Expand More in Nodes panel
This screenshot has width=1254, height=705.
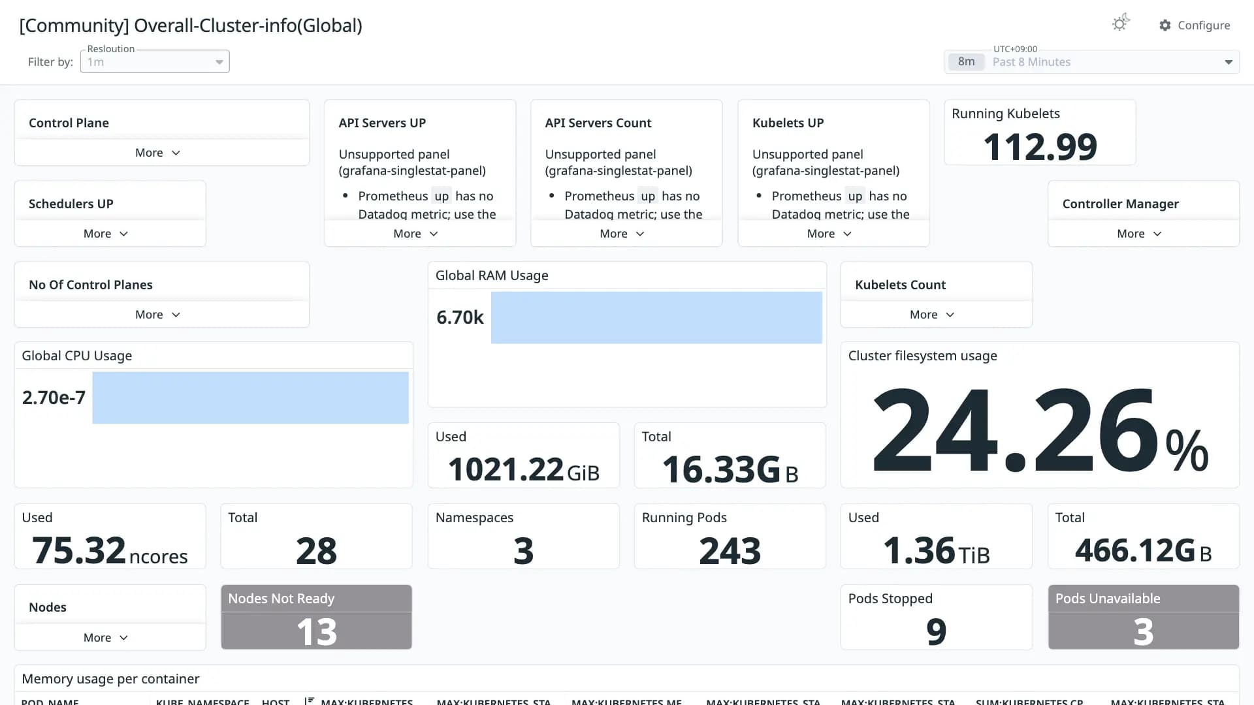click(x=106, y=638)
